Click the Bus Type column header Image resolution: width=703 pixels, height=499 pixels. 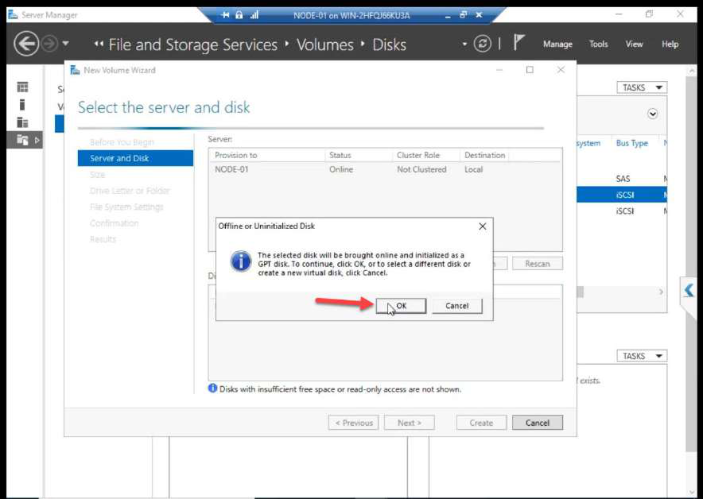click(x=631, y=143)
